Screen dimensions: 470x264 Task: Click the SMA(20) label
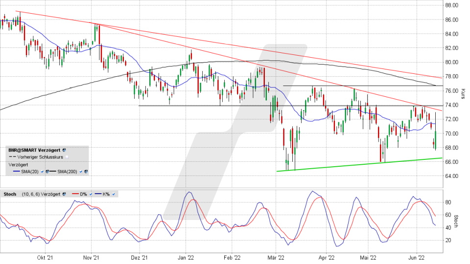(30, 172)
